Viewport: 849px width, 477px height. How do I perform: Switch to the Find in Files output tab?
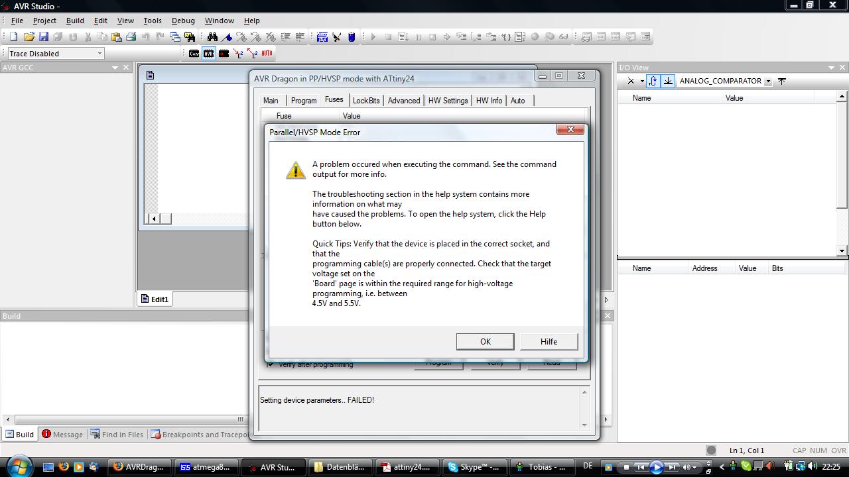[117, 435]
